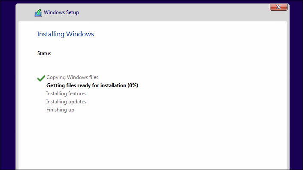Close the Windows Setup window
This screenshot has height=170, width=303.
(x=279, y=7)
